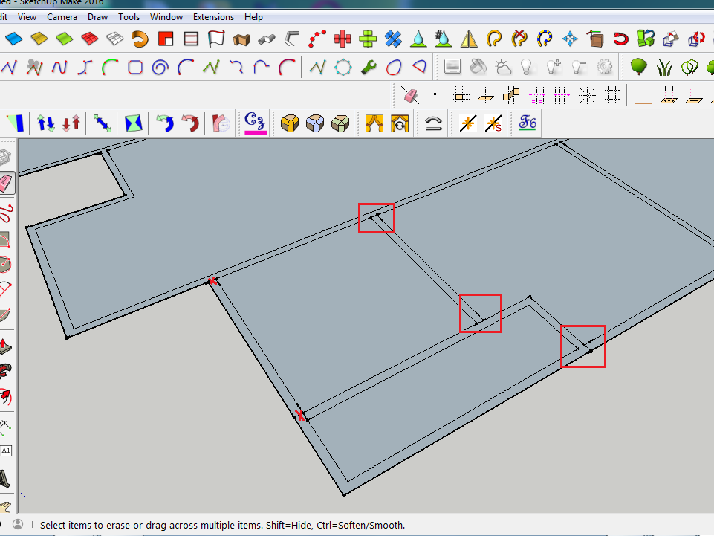This screenshot has height=536, width=714.
Task: Click the grayed paint bucket icon
Action: pos(478,67)
